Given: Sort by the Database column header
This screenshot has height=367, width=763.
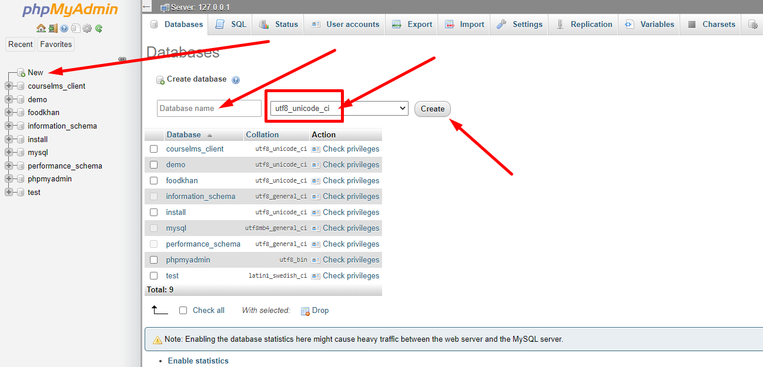Looking at the screenshot, I should pyautogui.click(x=184, y=134).
